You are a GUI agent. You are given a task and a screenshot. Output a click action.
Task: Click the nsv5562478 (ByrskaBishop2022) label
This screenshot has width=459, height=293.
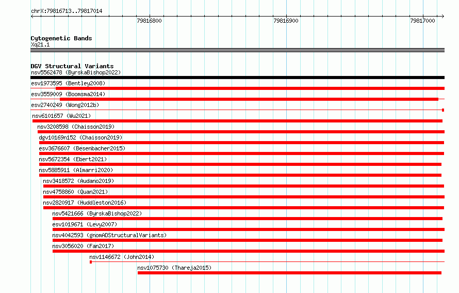76,72
